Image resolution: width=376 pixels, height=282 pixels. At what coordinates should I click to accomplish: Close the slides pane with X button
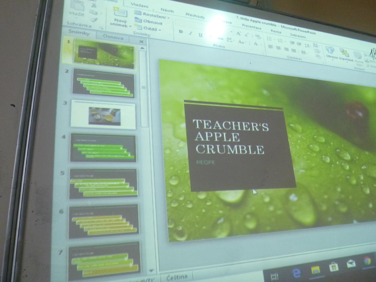coord(141,42)
